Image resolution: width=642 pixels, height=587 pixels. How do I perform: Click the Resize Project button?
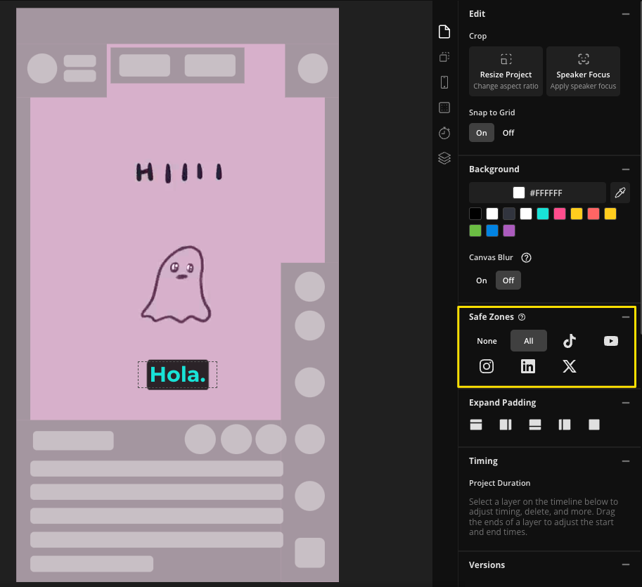(506, 72)
